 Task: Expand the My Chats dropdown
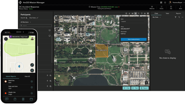[157, 17]
